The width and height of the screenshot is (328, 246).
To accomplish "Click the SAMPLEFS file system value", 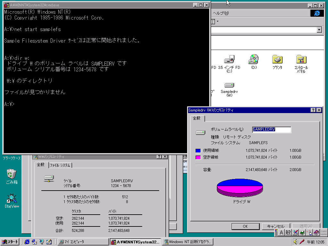I will point(258,143).
